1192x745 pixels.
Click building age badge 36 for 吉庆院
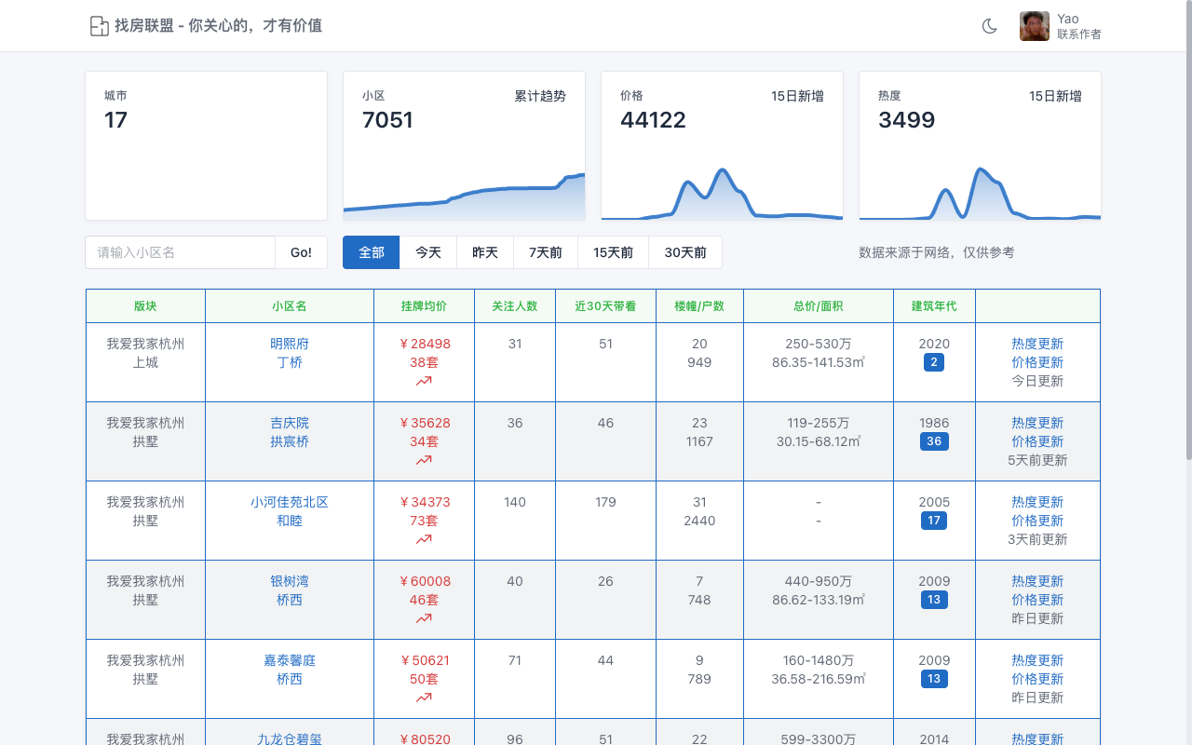coord(934,441)
